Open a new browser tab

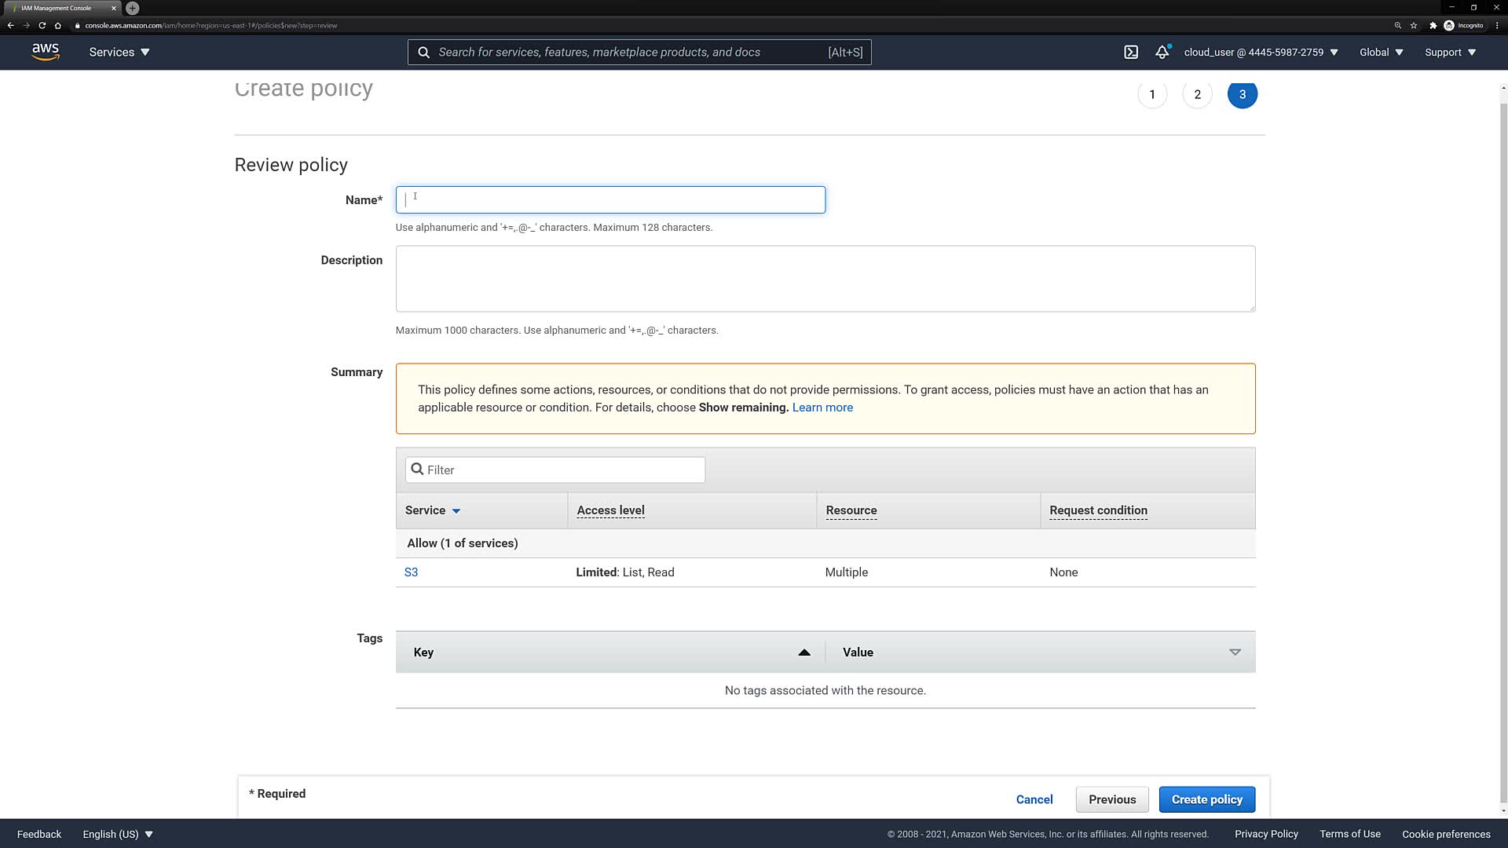click(133, 8)
